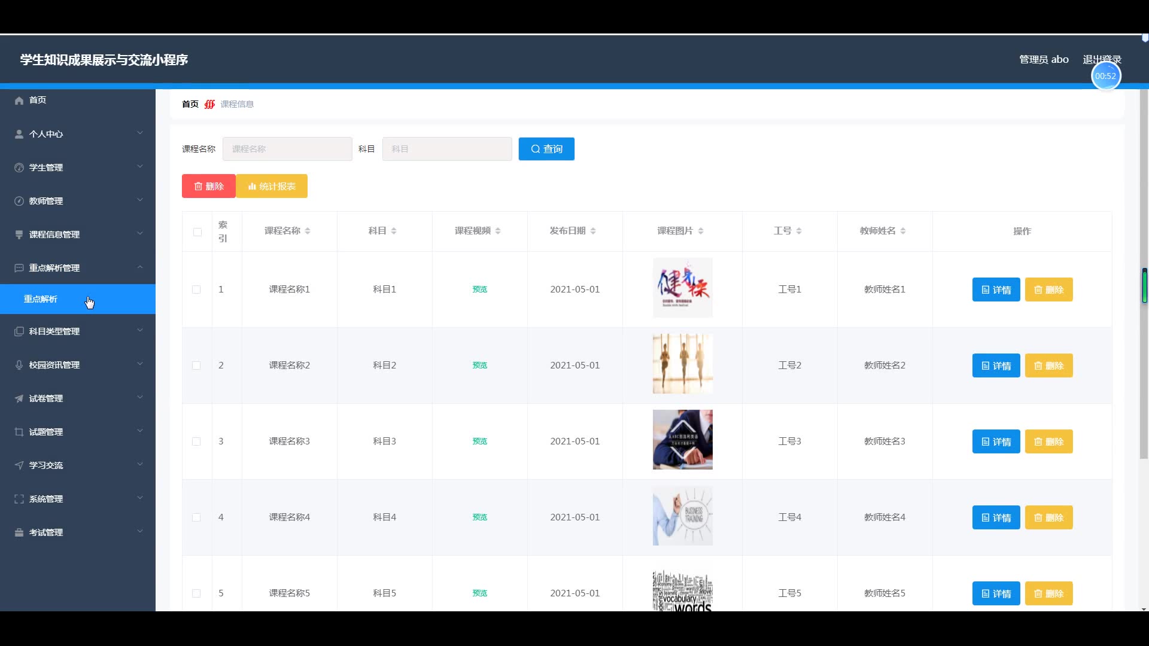
Task: Expand the 学生管理 menu chevron
Action: tap(140, 166)
